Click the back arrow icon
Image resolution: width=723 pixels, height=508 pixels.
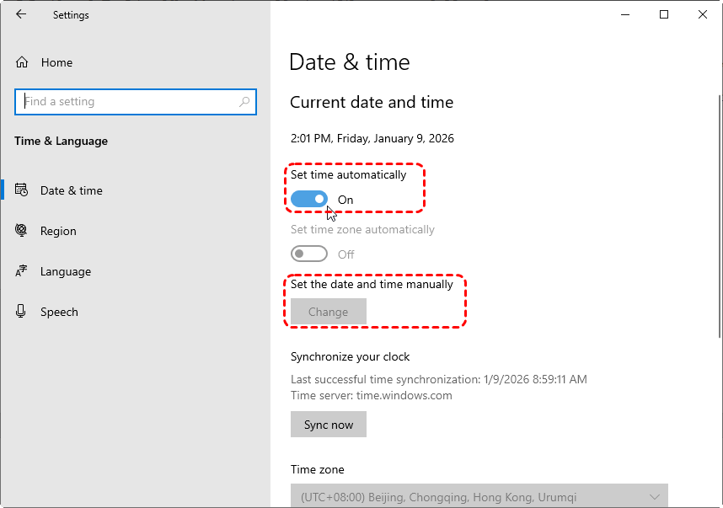(x=21, y=14)
